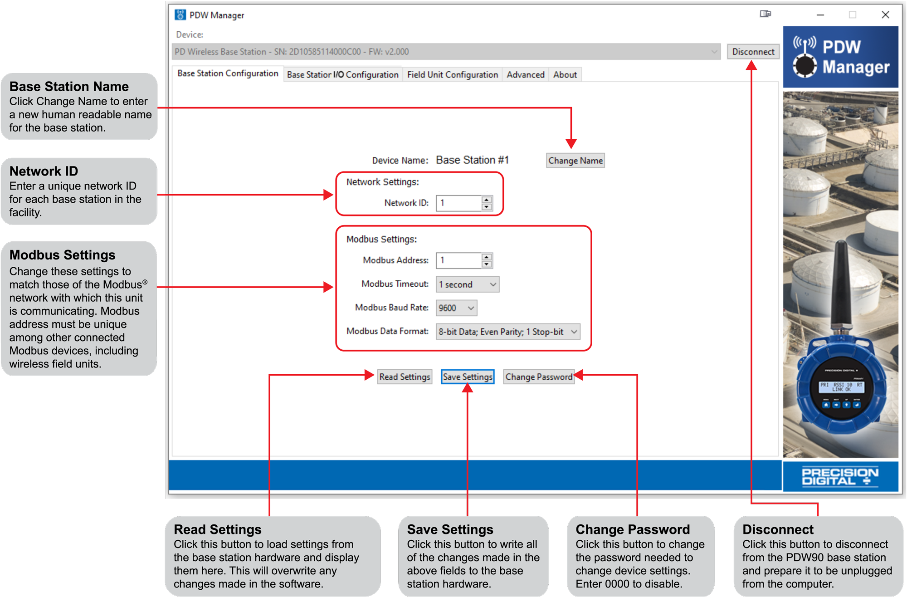This screenshot has height=597, width=907.
Task: Open the Modbus Timeout dropdown
Action: (468, 284)
